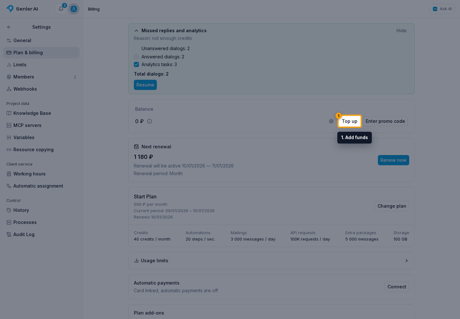Image resolution: width=460 pixels, height=319 pixels.
Task: Click the '40 credits / month' value
Action: [152, 239]
